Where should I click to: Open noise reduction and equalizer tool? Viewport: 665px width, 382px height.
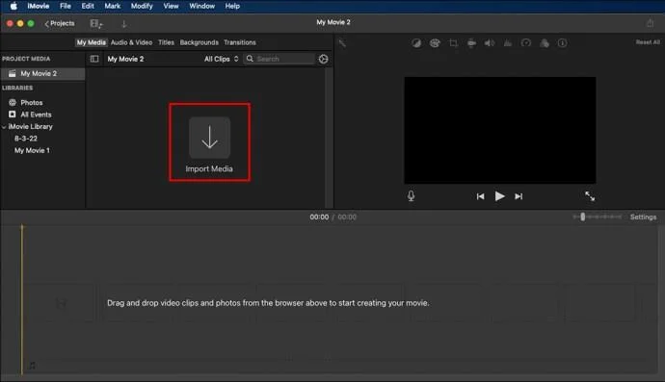click(x=508, y=42)
